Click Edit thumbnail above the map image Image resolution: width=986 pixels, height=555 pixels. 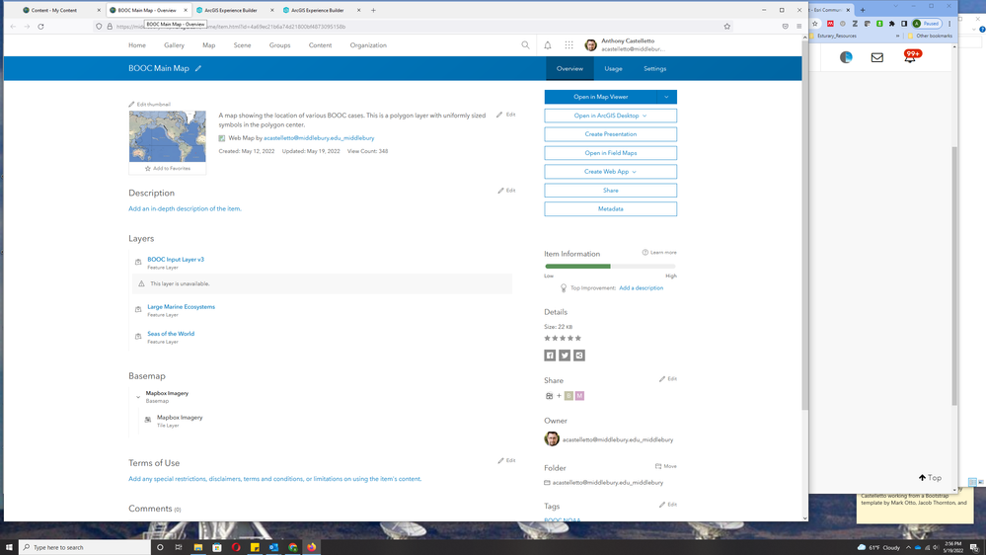[150, 105]
